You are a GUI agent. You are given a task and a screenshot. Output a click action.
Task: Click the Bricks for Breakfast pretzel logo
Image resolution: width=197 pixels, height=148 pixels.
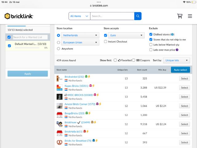[60, 142]
